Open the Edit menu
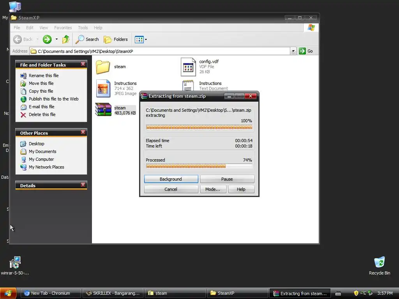This screenshot has width=399, height=299. 30,28
